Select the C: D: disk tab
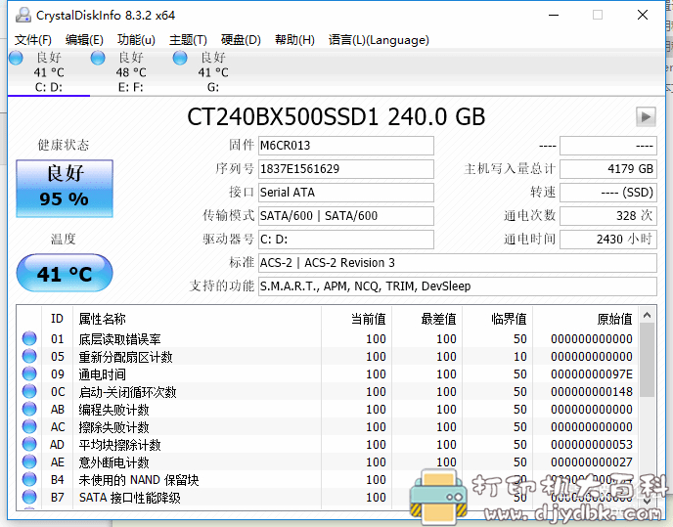Viewport: 673px width, 527px height. pos(49,72)
